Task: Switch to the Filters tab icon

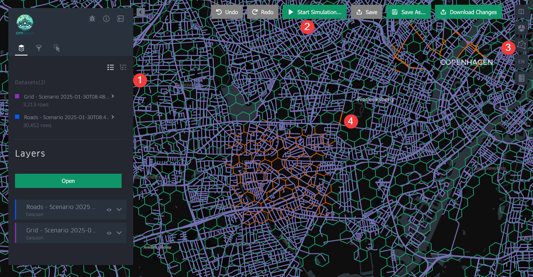Action: pyautogui.click(x=39, y=48)
